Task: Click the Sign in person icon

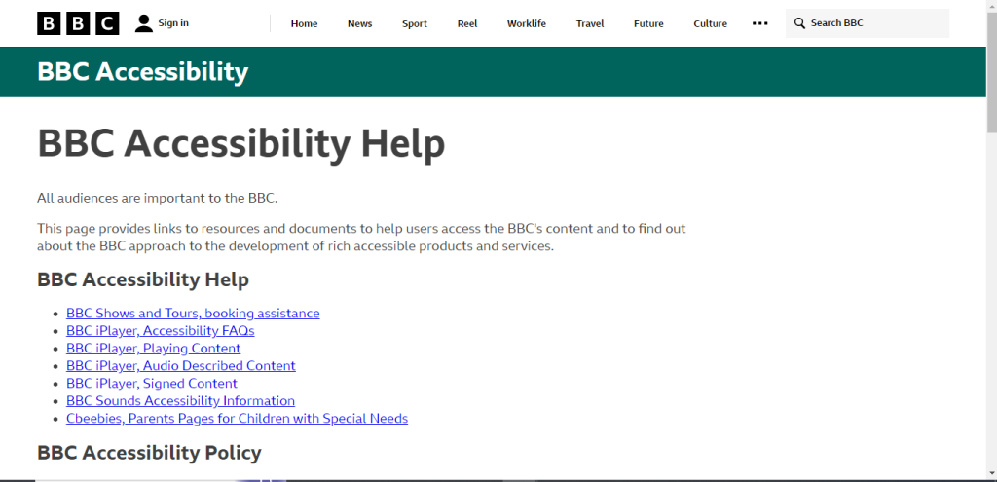Action: click(144, 23)
